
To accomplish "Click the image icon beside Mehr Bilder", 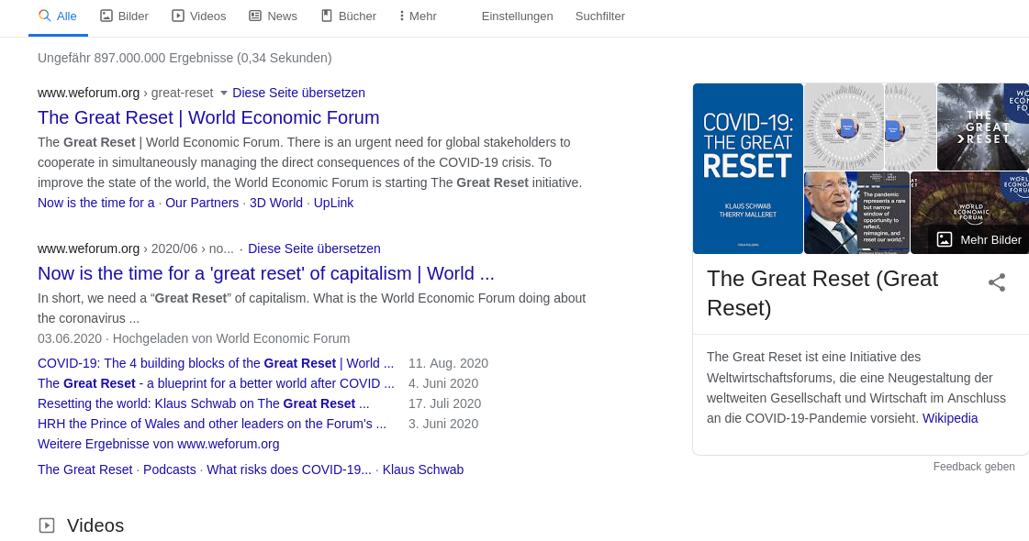I will (x=944, y=240).
